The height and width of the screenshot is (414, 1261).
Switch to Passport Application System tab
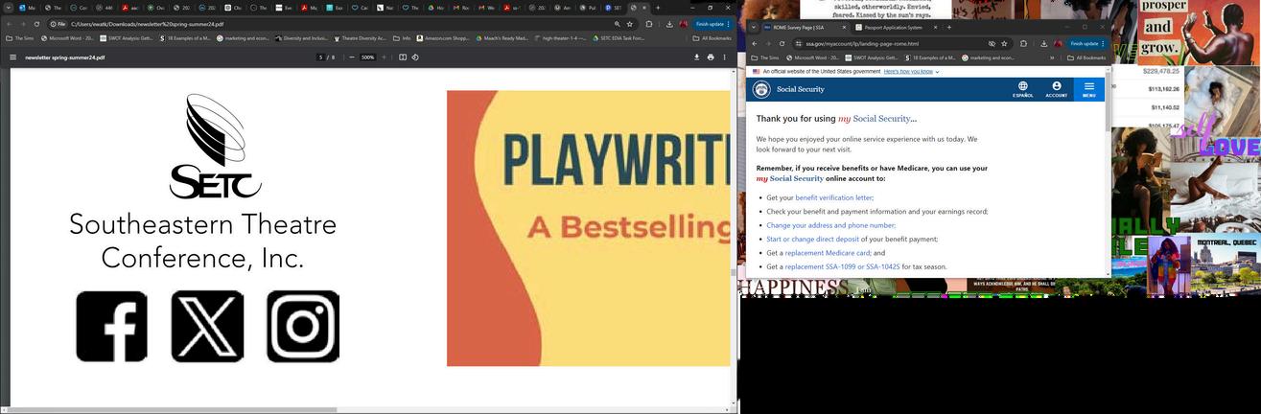(894, 27)
